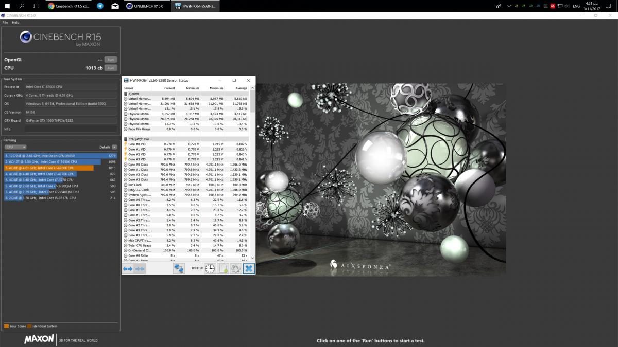The height and width of the screenshot is (347, 618).
Task: Select Intel Xeon X5650 ranking row
Action: (x=61, y=156)
